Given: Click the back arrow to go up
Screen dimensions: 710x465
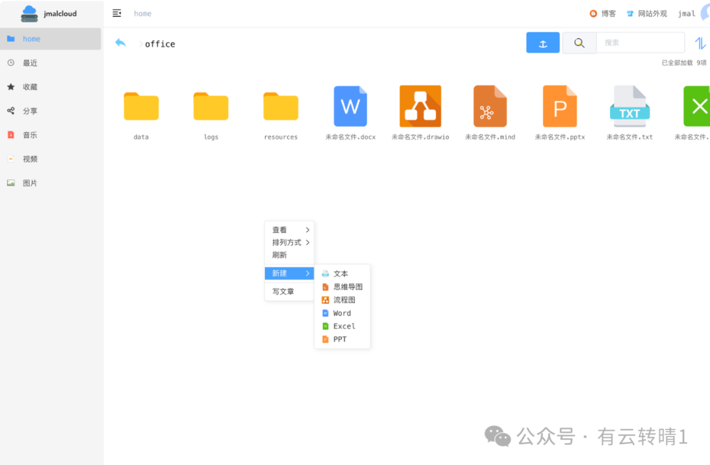Looking at the screenshot, I should 120,42.
